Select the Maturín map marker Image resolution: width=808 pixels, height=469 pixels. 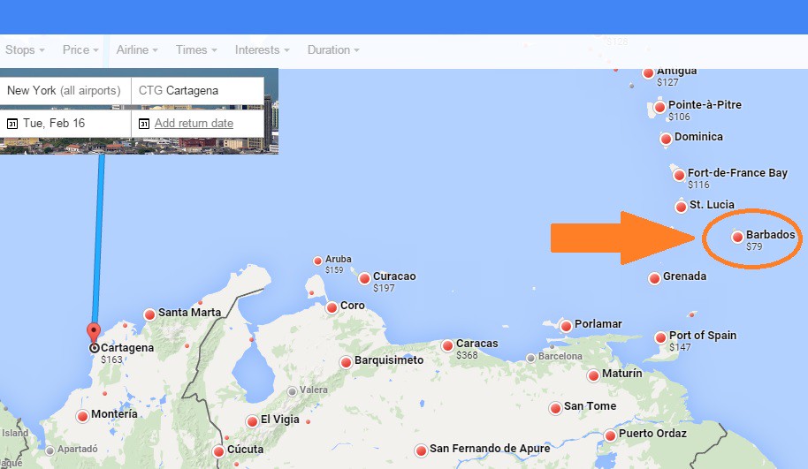coord(593,375)
